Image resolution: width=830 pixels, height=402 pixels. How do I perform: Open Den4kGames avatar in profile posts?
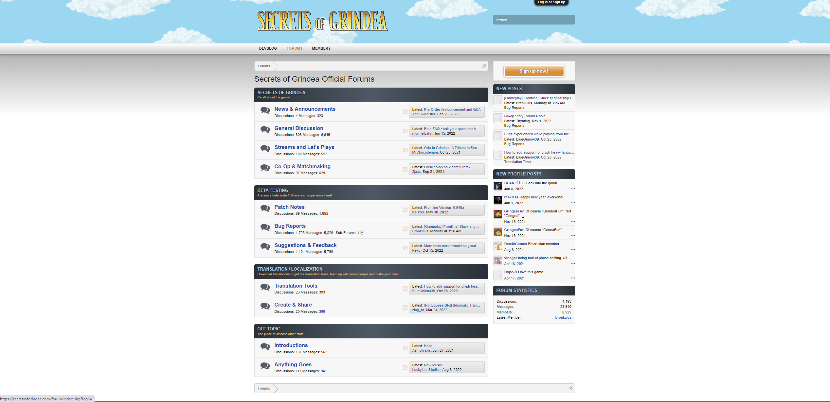(498, 246)
